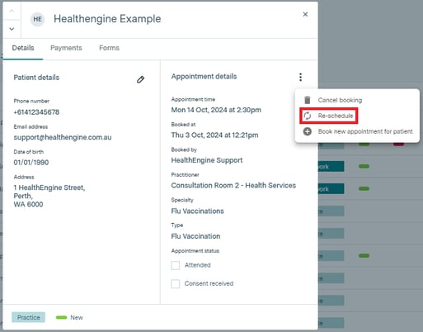Image resolution: width=423 pixels, height=332 pixels.
Task: Switch to the Details tab
Action: tap(23, 48)
